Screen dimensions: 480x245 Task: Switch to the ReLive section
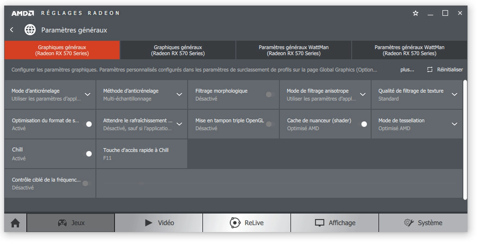(247, 223)
